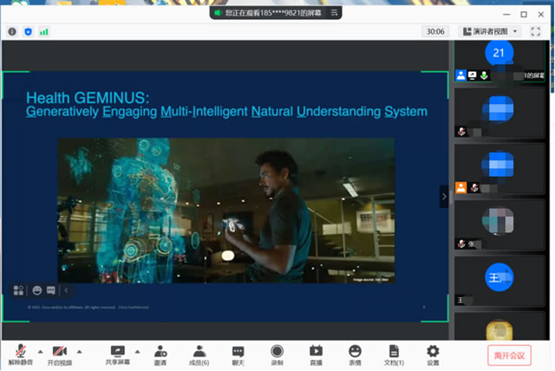Image resolution: width=555 pixels, height=371 pixels.
Task: Open smiley emoji icon on slide toolbar
Action: click(x=36, y=290)
